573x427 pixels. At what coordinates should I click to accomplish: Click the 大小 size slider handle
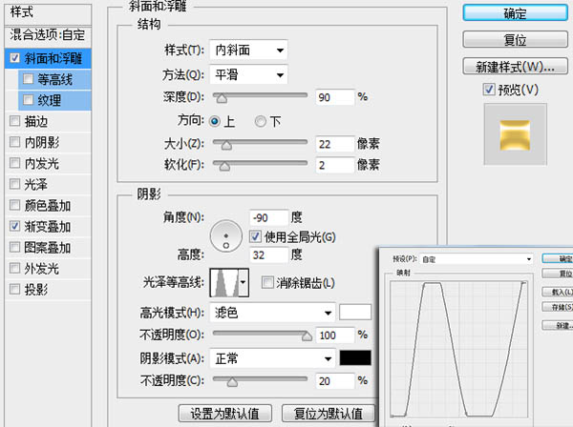pyautogui.click(x=226, y=145)
